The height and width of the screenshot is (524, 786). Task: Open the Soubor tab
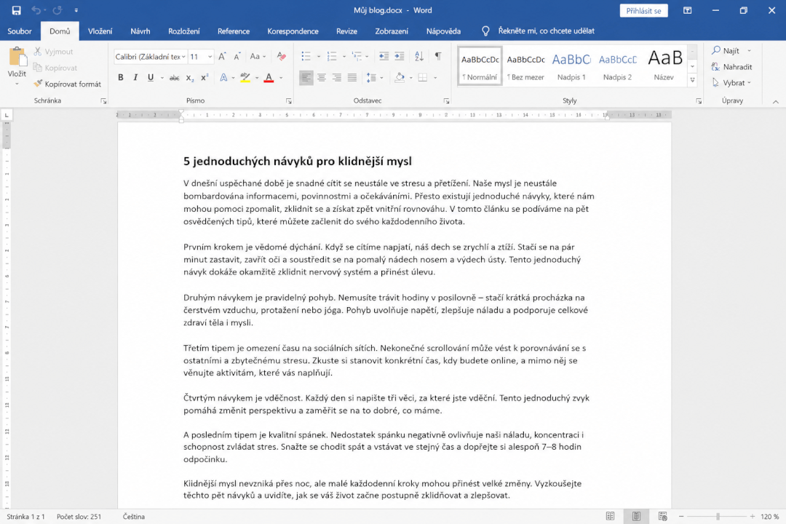20,31
